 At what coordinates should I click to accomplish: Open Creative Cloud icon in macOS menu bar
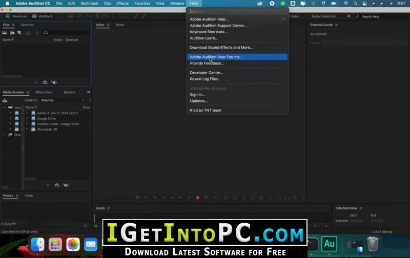260,4
